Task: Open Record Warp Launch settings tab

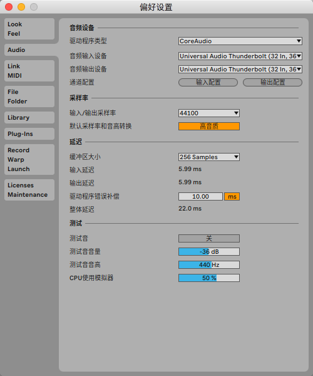Action: pyautogui.click(x=29, y=159)
